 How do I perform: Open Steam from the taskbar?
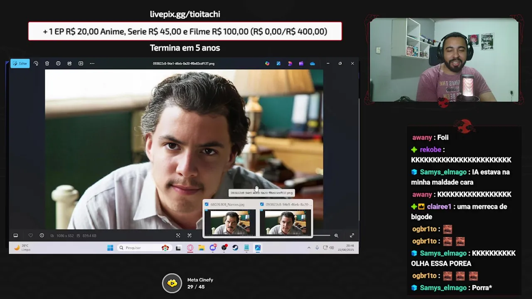coord(235,248)
